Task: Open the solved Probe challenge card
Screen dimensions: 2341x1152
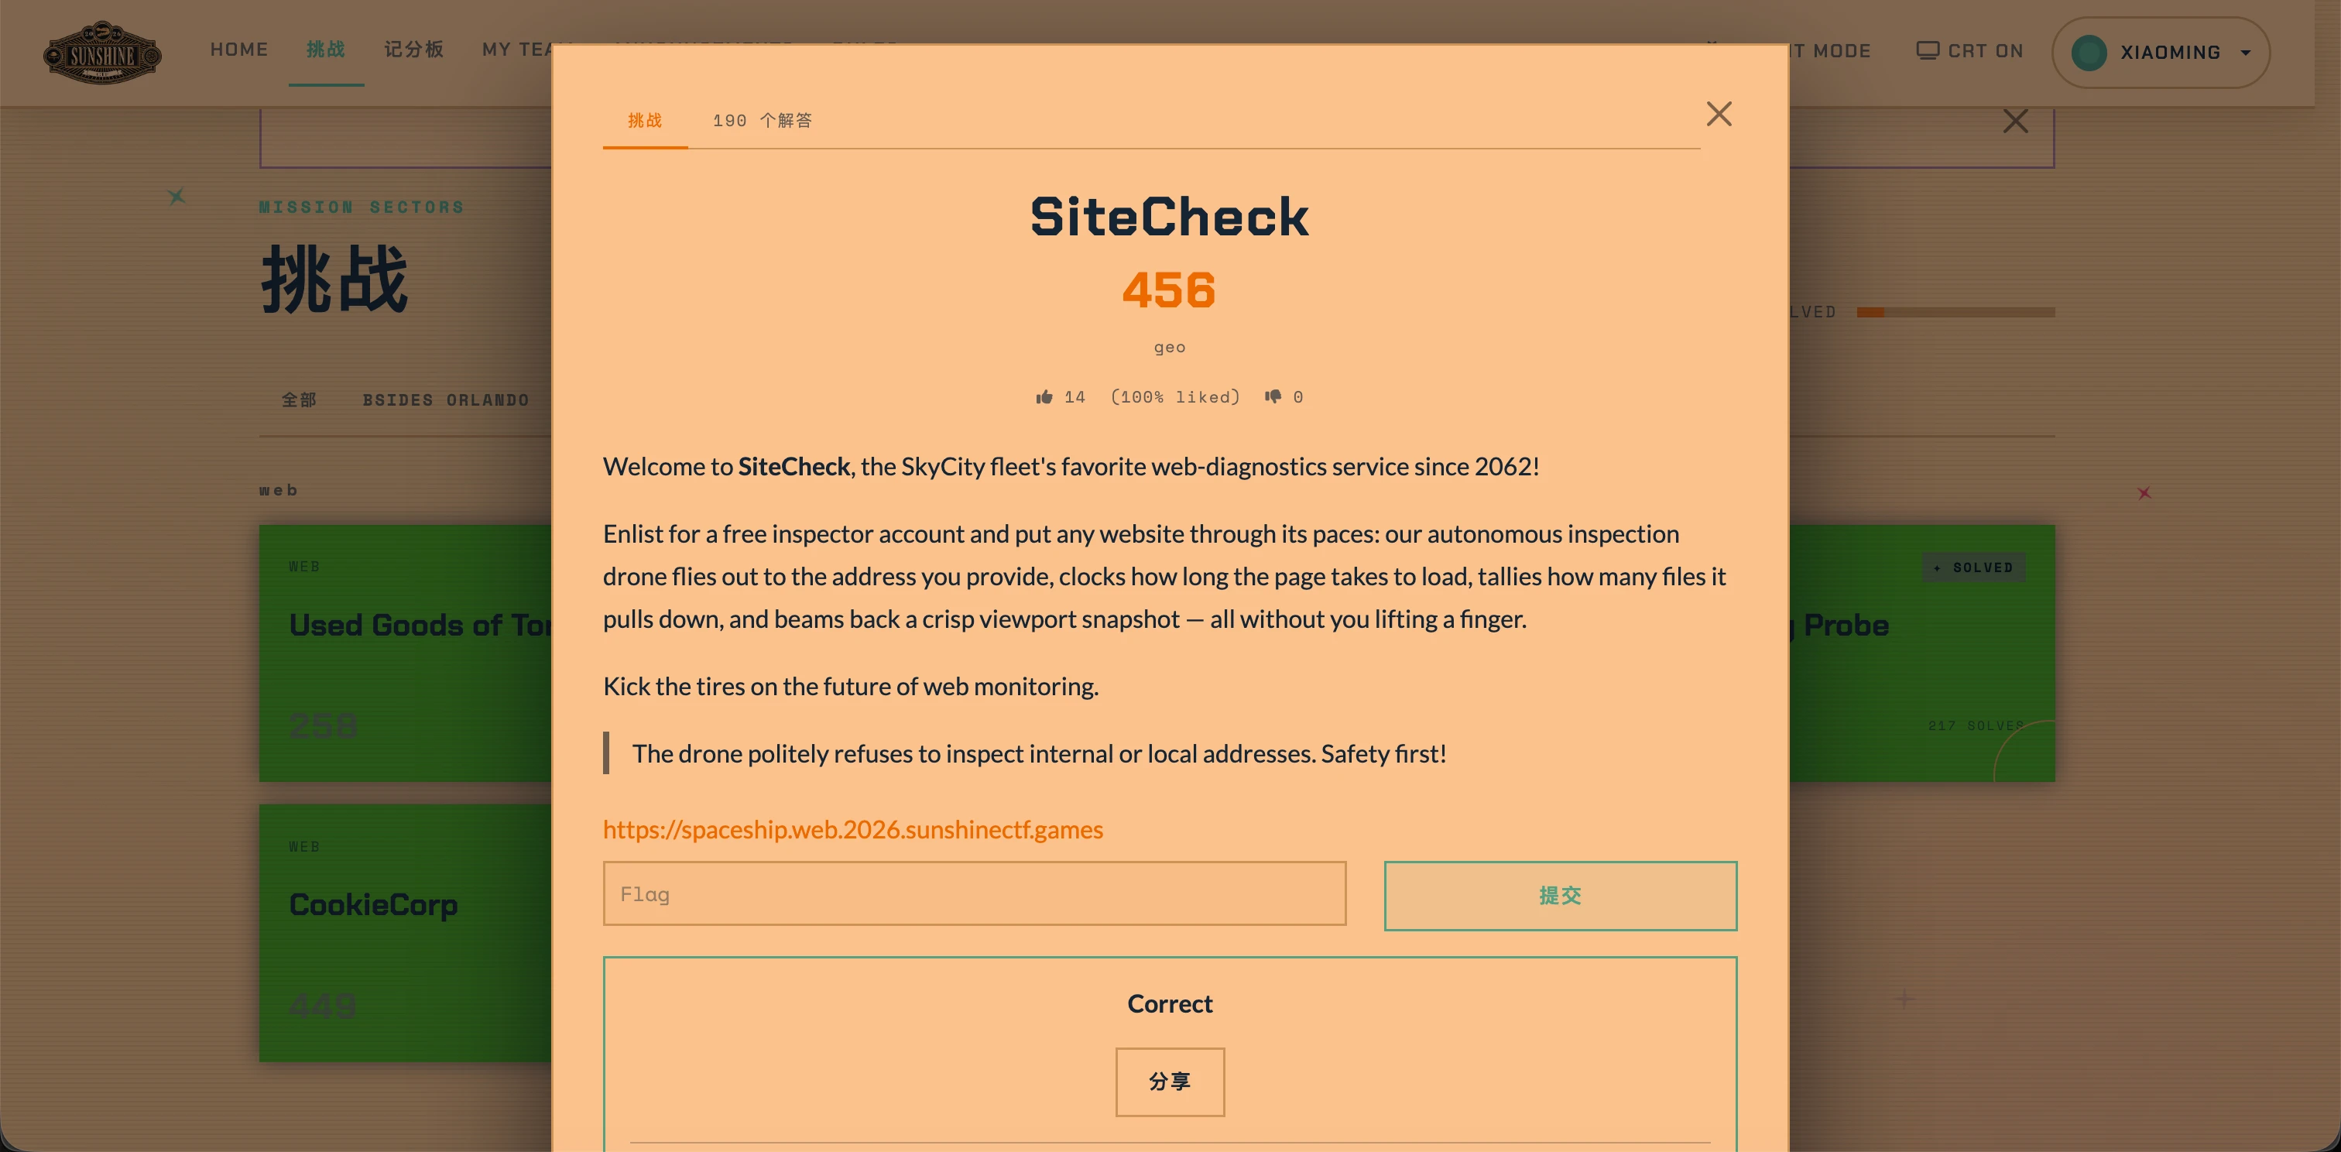Action: click(x=1922, y=653)
